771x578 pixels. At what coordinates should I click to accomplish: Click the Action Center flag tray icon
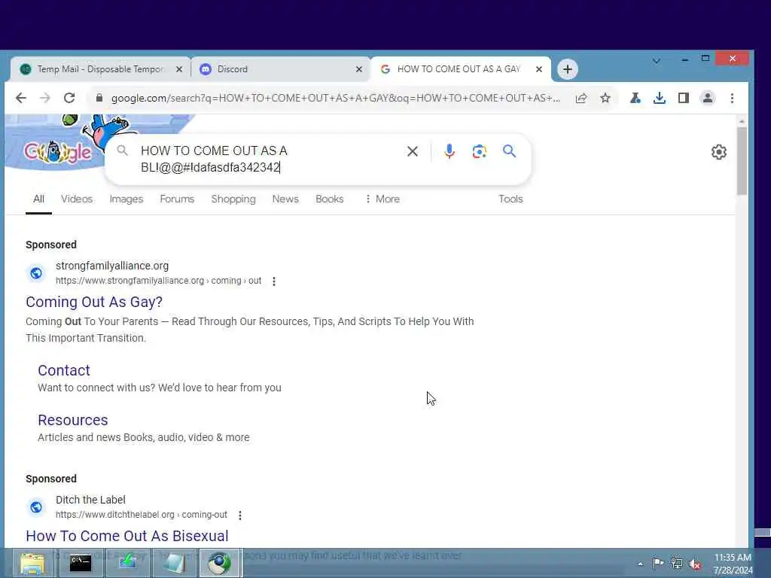click(x=658, y=563)
